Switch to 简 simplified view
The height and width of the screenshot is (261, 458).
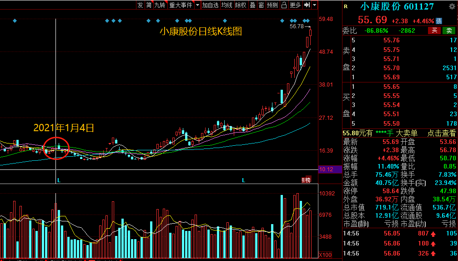click(x=149, y=5)
